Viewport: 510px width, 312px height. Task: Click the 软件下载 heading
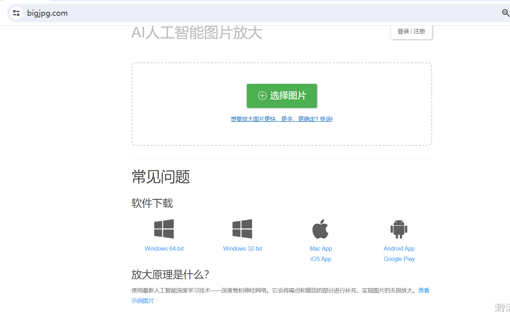152,203
